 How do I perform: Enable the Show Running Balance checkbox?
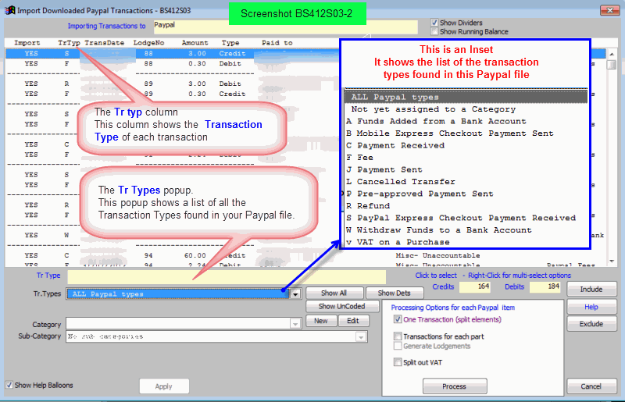434,31
